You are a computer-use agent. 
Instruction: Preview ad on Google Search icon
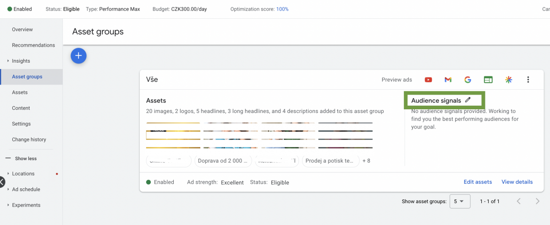pos(467,80)
